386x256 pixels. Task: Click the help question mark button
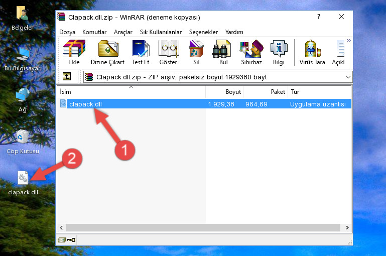[x=319, y=17]
